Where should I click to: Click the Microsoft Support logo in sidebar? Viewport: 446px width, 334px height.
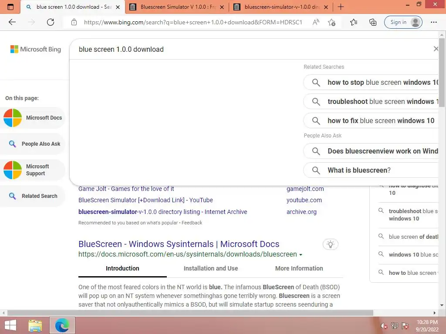13,170
